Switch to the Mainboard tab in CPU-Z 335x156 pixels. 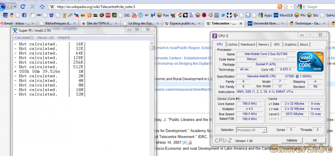tap(248, 44)
